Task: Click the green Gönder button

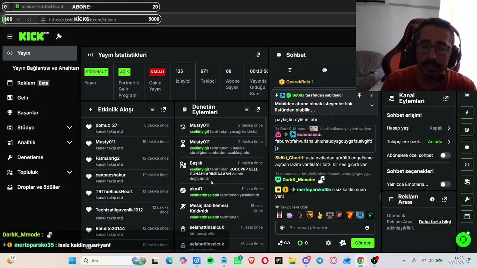Action: 363,243
